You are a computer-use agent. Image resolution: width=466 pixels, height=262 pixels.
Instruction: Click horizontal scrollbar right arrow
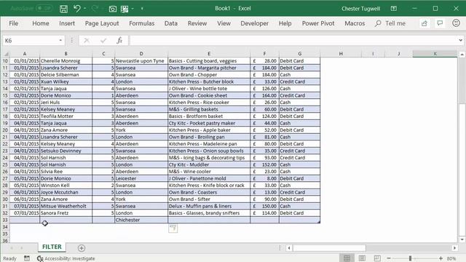(454, 248)
